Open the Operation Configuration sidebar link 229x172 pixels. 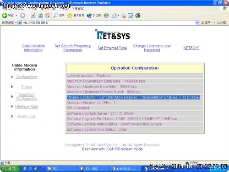pyautogui.click(x=26, y=97)
